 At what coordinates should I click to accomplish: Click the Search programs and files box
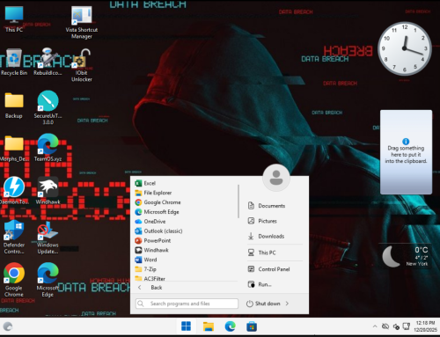click(x=187, y=304)
